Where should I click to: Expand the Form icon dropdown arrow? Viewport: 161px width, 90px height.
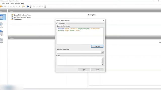(25, 6)
